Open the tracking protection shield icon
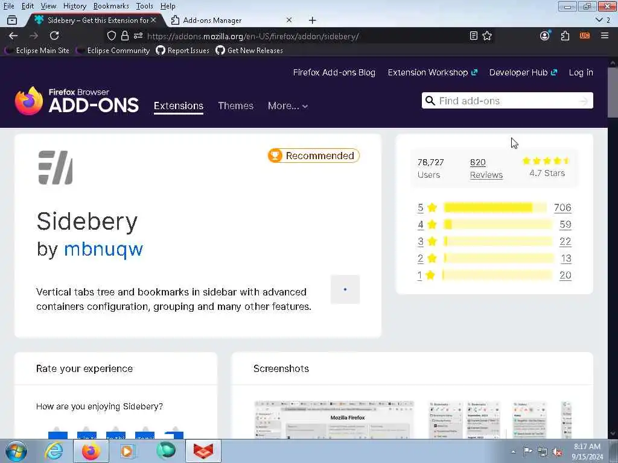 point(112,36)
